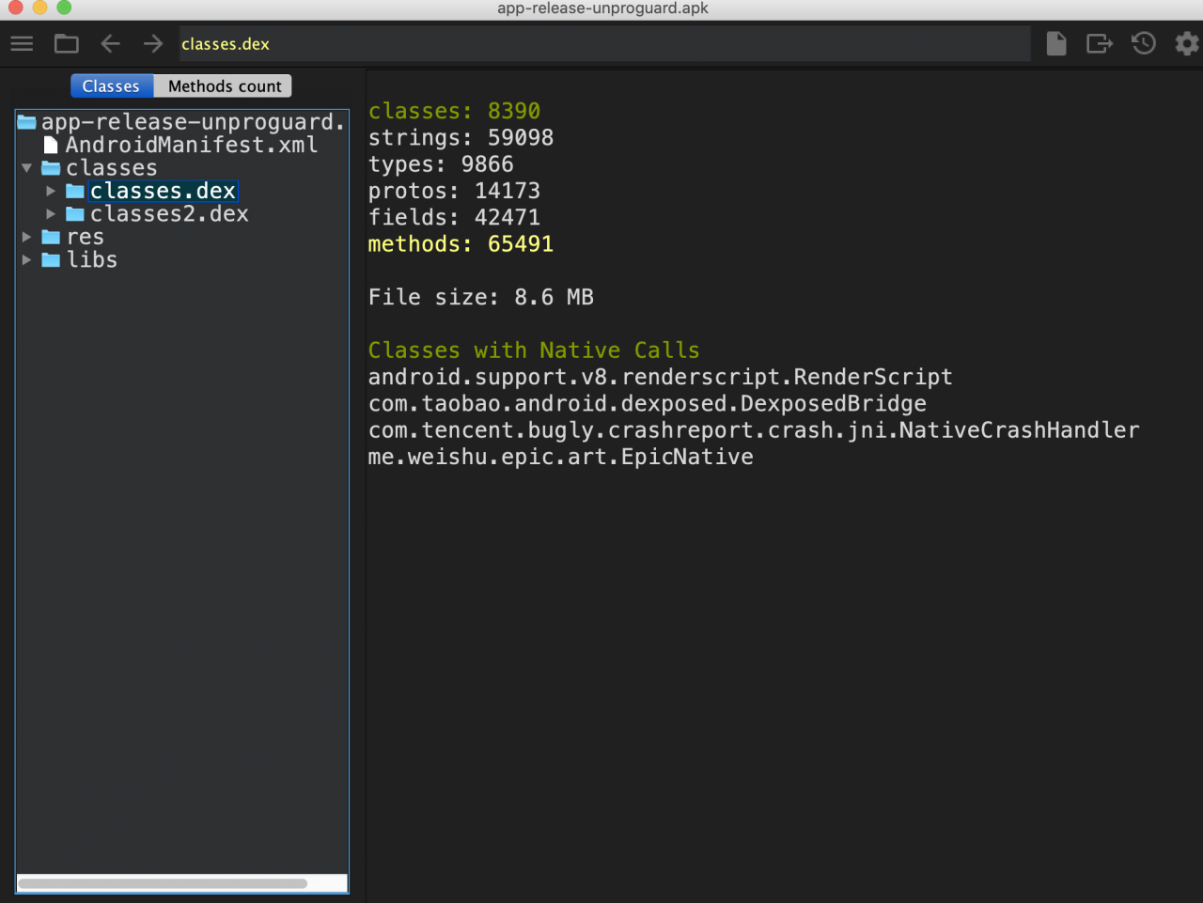Expand the classes2.dex tree node arrow
This screenshot has width=1203, height=903.
51,214
